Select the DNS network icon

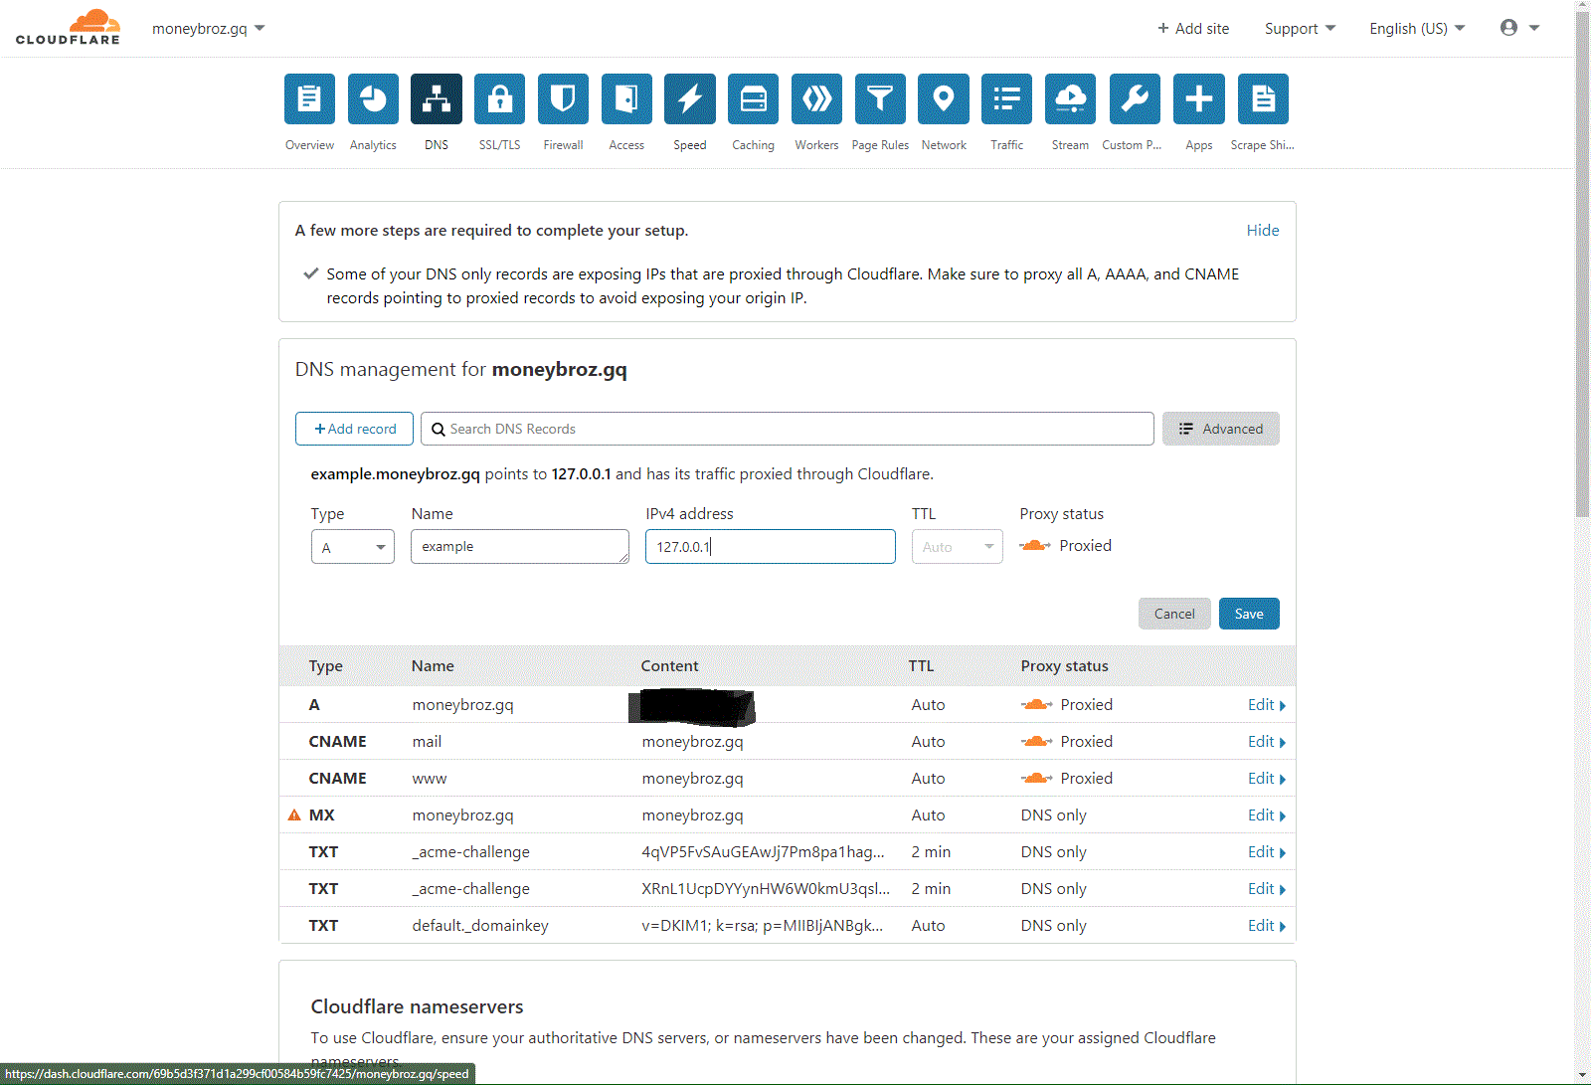[x=437, y=98]
